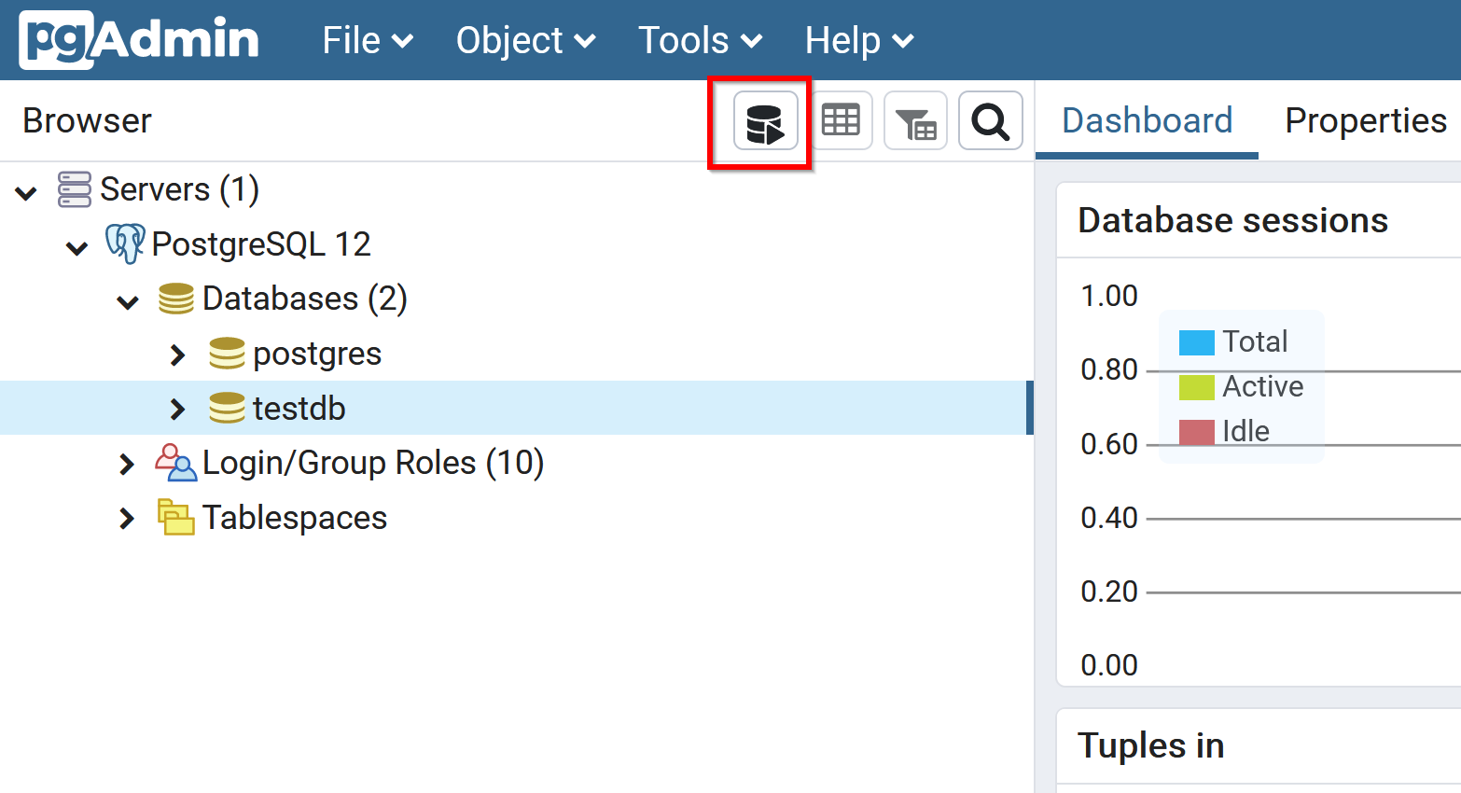Click the PostgreSQL 12 elephant icon
Viewport: 1461px width, 793px height.
coord(124,243)
